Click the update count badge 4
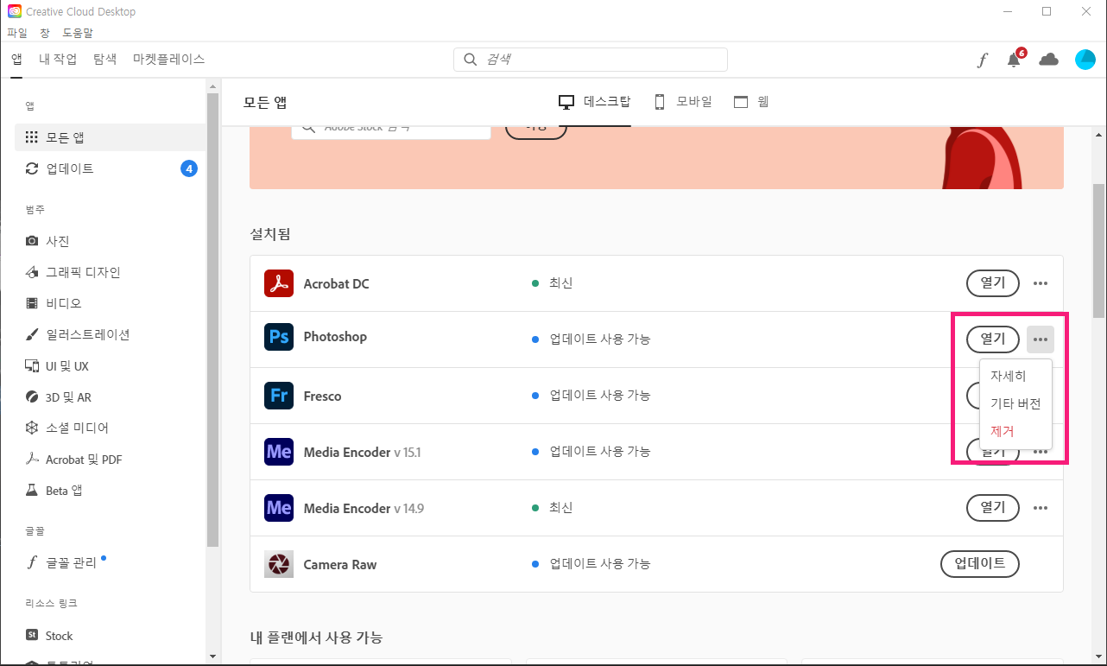 [189, 168]
